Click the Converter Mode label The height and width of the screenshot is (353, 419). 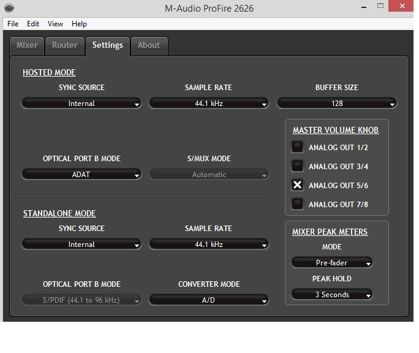(209, 284)
